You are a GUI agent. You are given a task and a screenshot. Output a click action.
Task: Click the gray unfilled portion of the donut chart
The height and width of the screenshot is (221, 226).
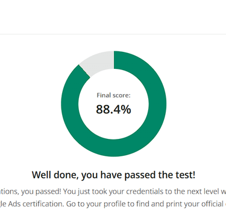pos(98,62)
